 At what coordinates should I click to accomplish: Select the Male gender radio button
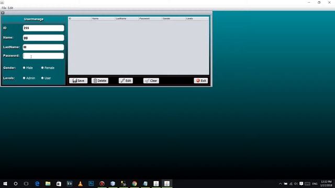coord(24,68)
